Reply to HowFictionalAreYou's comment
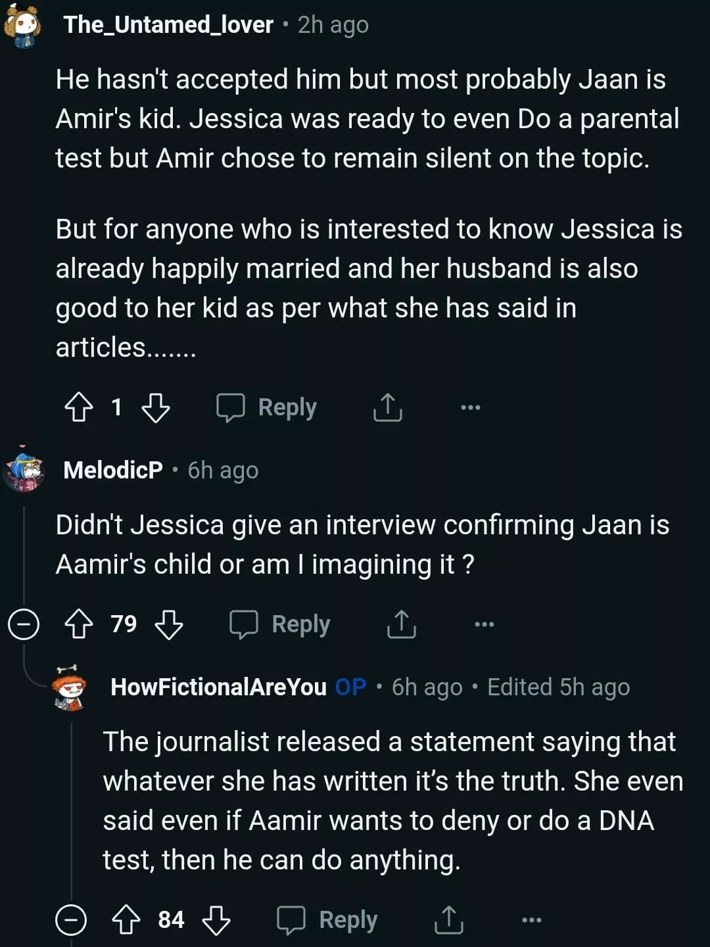Image resolution: width=710 pixels, height=947 pixels. (328, 920)
